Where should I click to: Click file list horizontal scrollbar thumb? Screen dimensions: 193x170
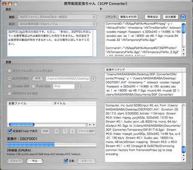pyautogui.click(x=22, y=125)
